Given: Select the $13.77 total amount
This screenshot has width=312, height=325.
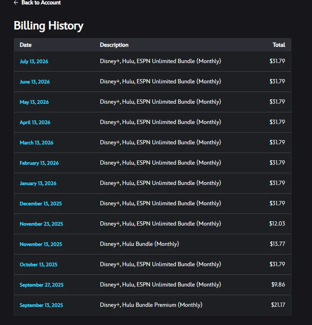Looking at the screenshot, I should point(277,244).
